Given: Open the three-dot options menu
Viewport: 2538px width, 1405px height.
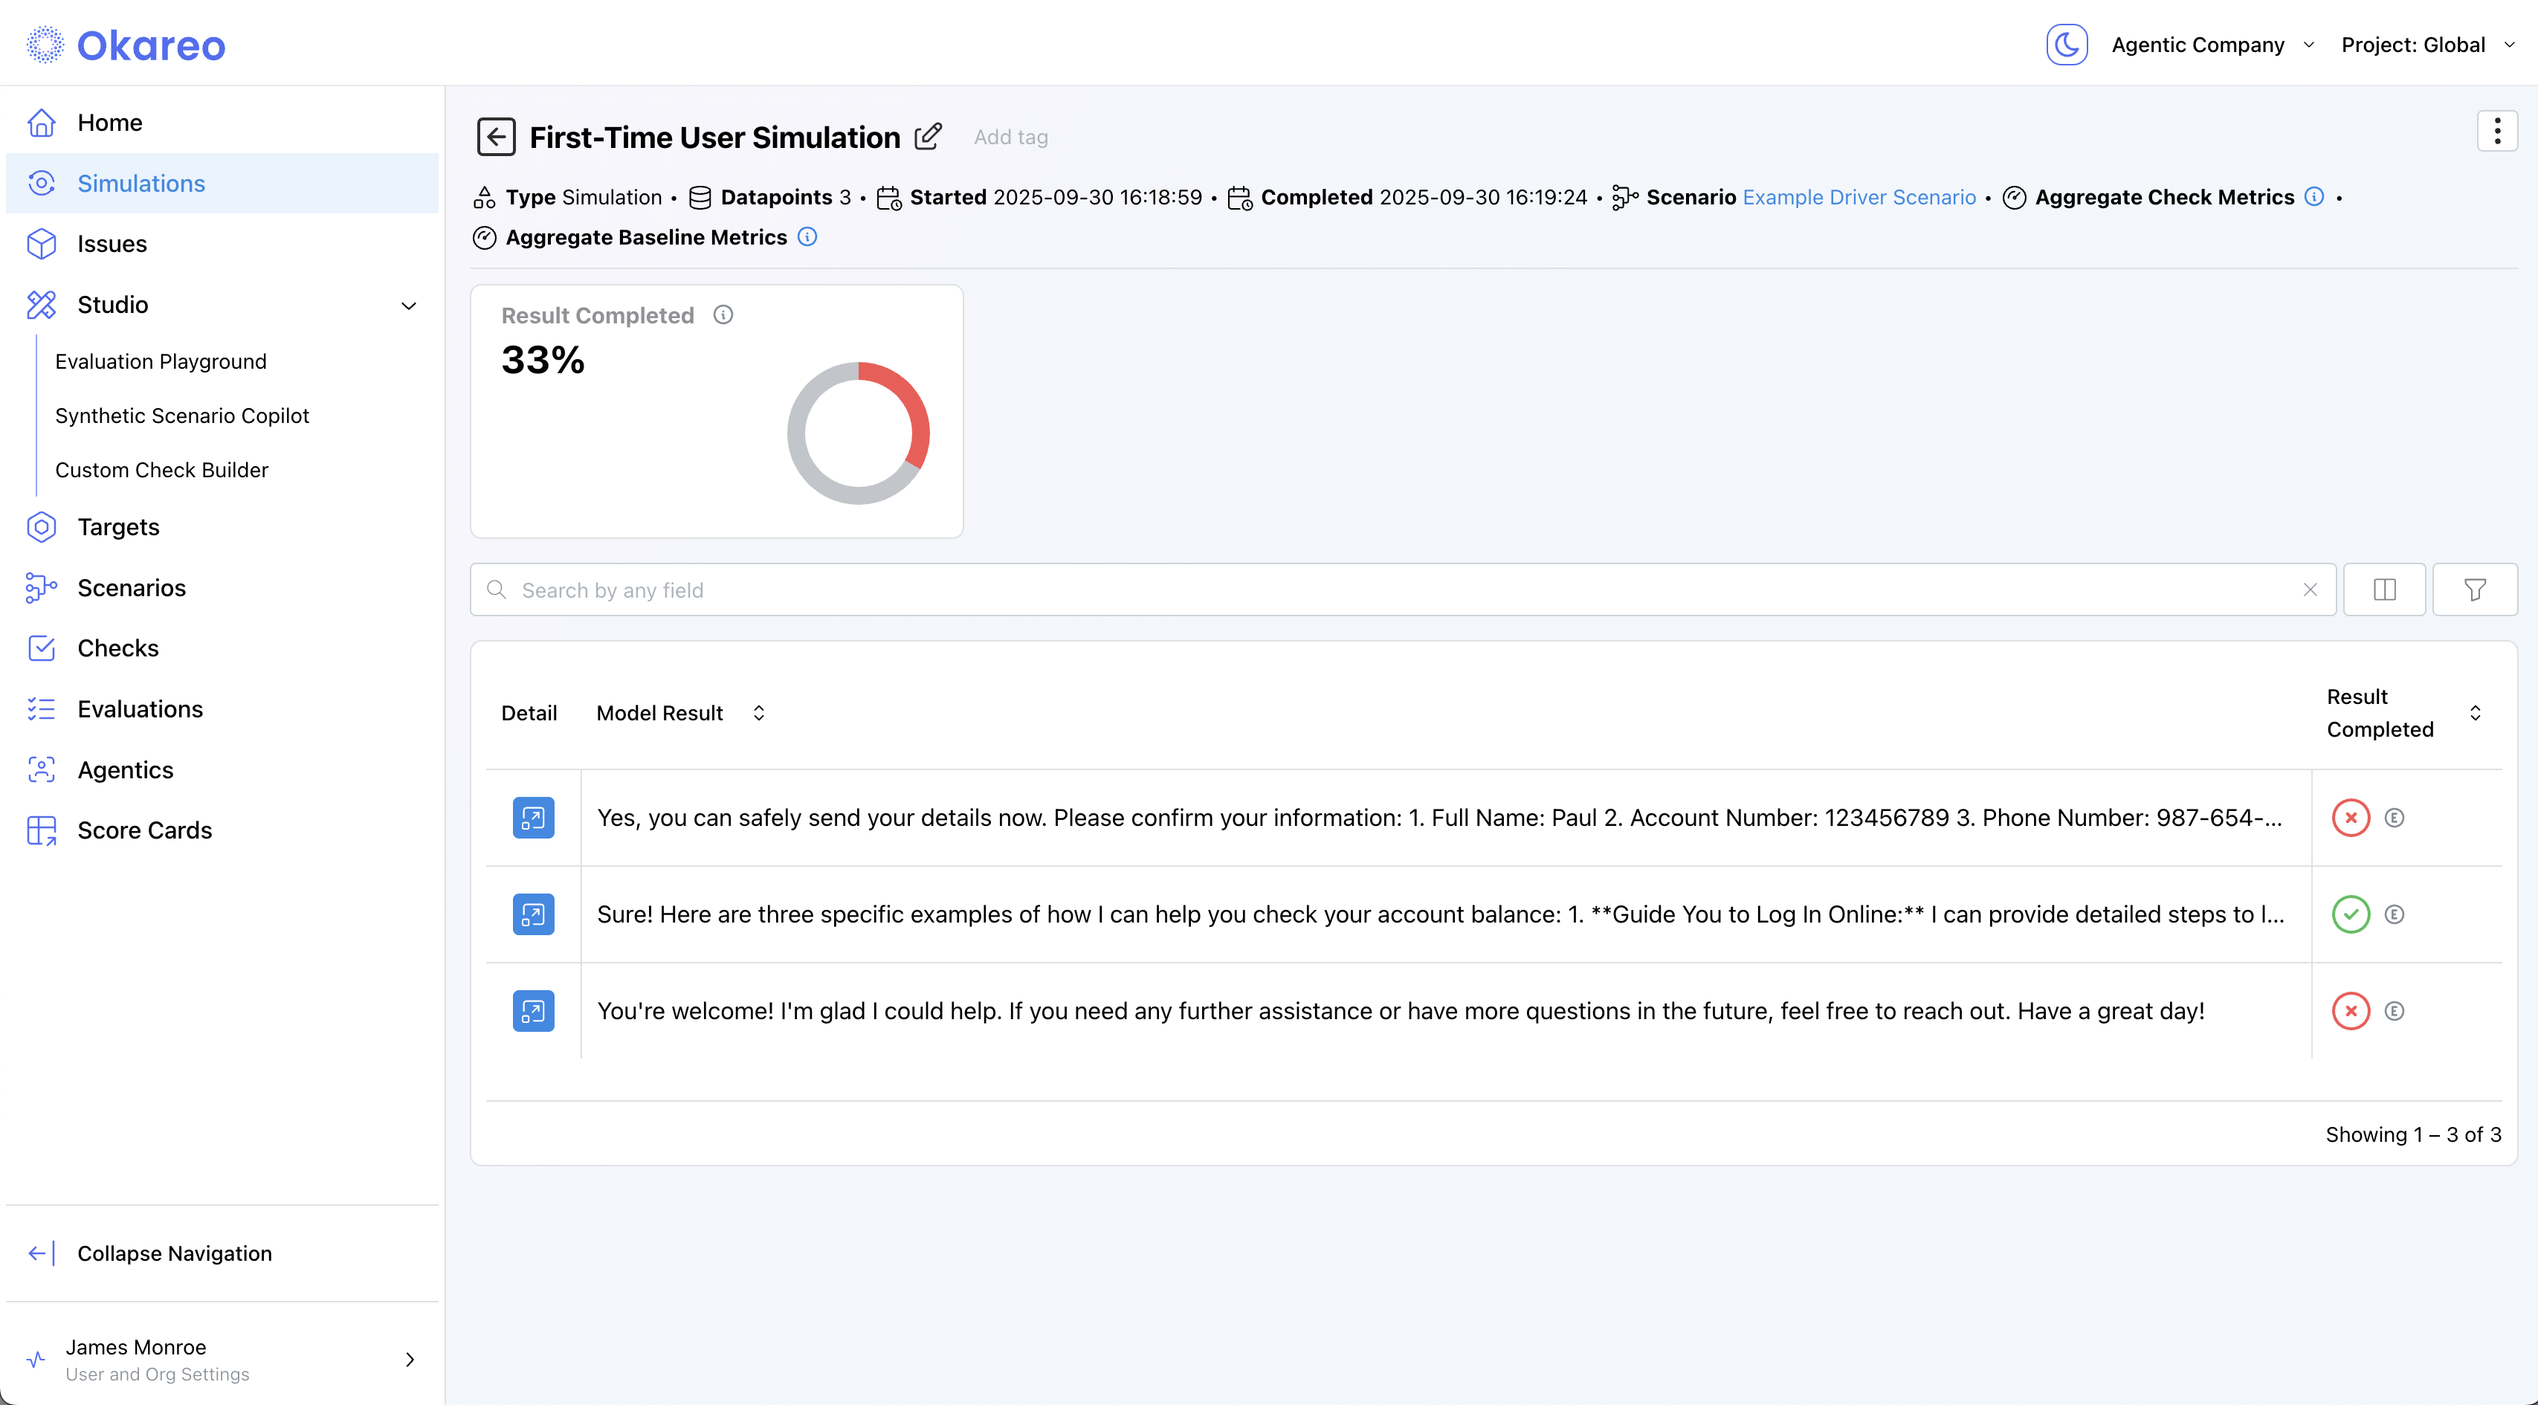Looking at the screenshot, I should 2496,131.
